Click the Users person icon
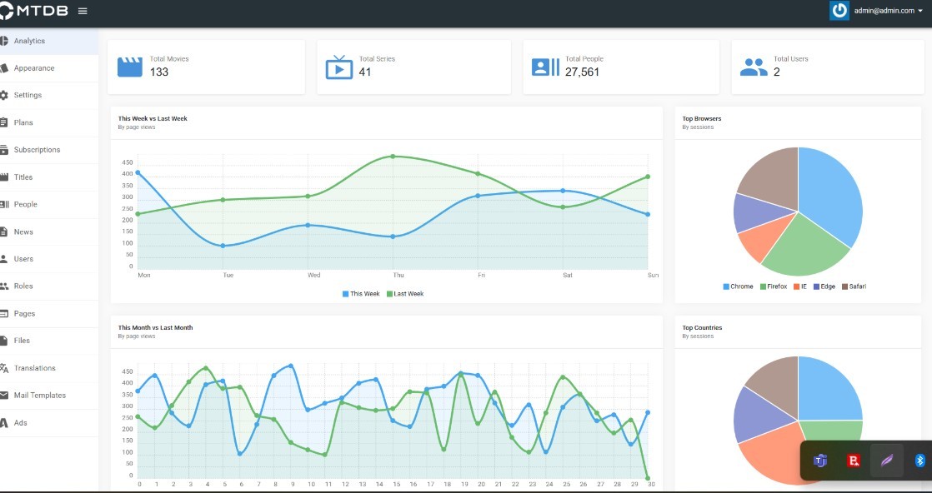 tap(3, 259)
